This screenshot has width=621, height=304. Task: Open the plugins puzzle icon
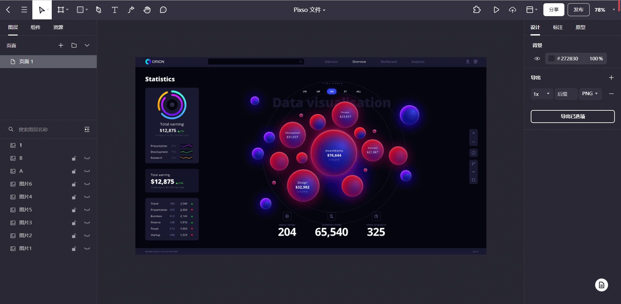(x=477, y=10)
